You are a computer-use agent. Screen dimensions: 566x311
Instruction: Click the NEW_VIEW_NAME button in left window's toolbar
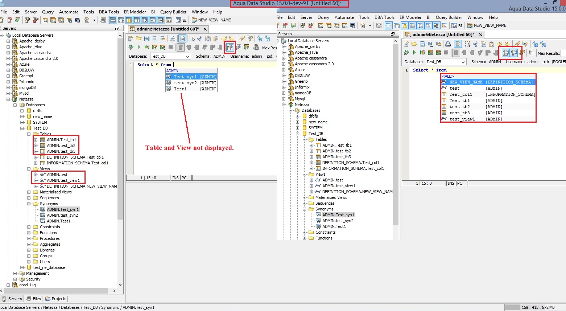tap(211, 20)
